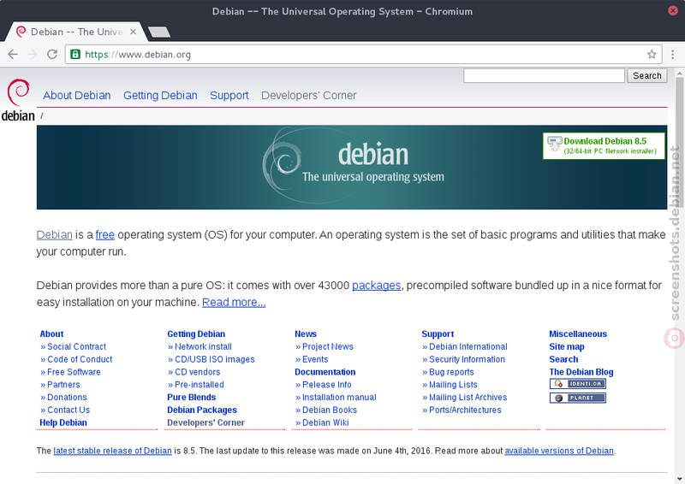Click the browser back arrow
This screenshot has width=685, height=484.
[x=13, y=55]
